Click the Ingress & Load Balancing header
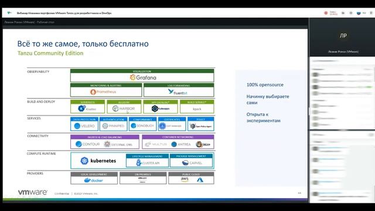The height and width of the screenshot is (211, 375). point(105,137)
